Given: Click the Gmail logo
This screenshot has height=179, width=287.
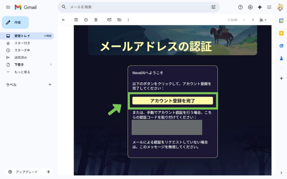Looking at the screenshot, I should [25, 7].
